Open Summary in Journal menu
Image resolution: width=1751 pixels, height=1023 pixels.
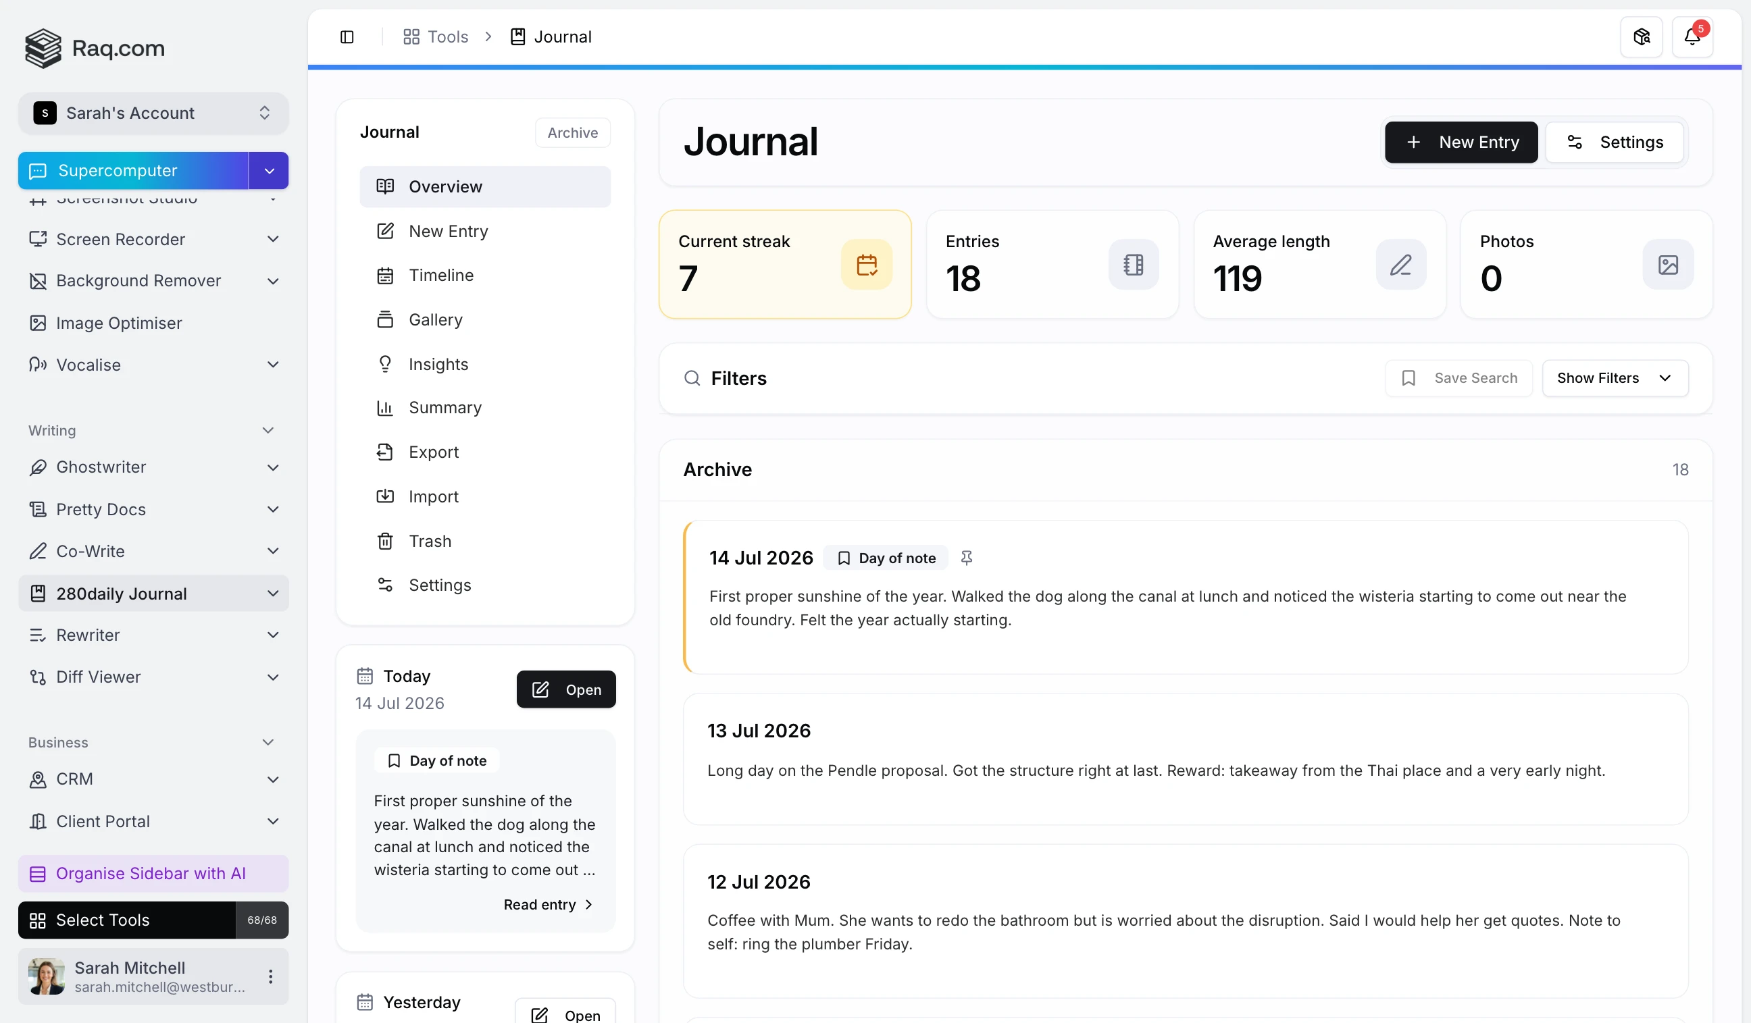[x=485, y=408]
